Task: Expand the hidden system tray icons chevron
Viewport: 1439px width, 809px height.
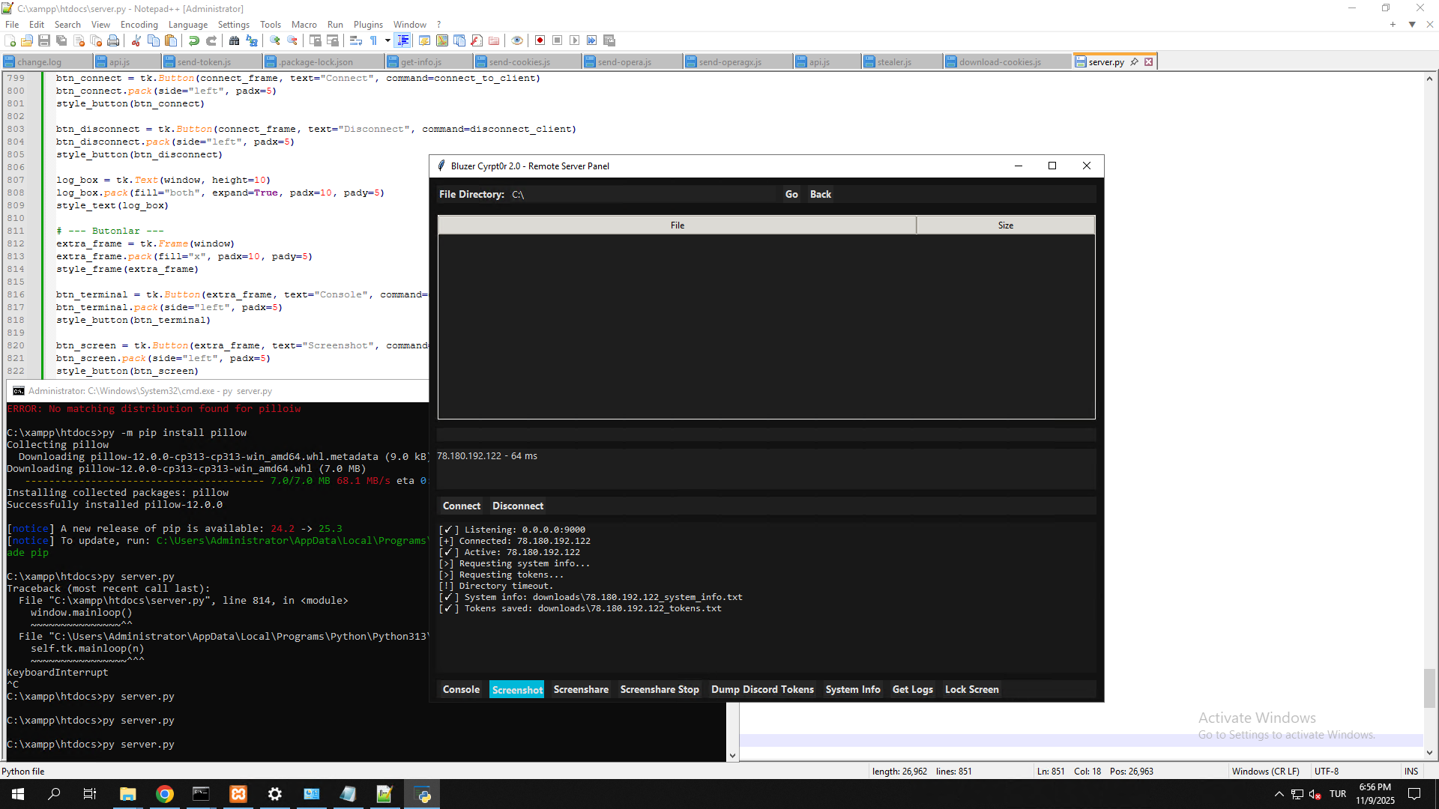Action: pos(1279,794)
